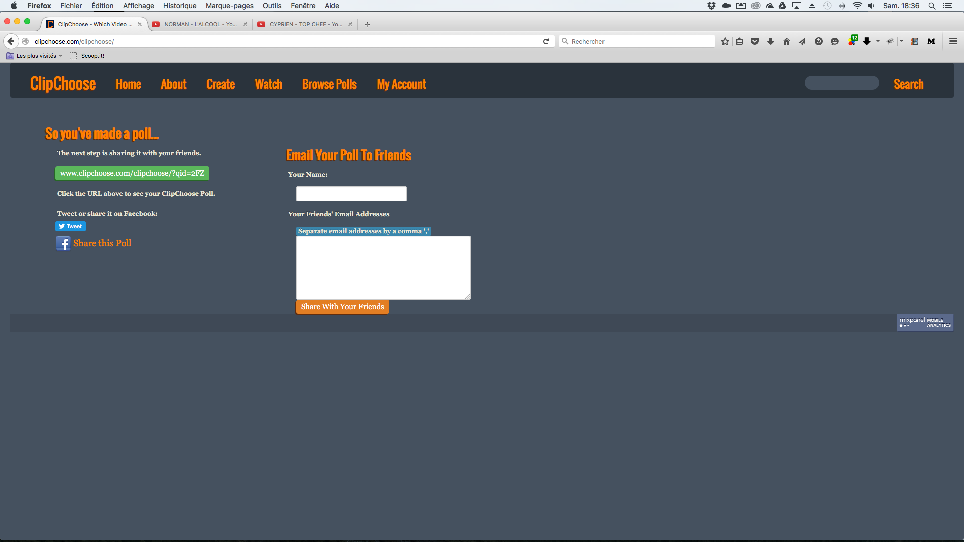Expand the dropdown arrow beside the black download arrow
This screenshot has height=542, width=964.
[878, 41]
